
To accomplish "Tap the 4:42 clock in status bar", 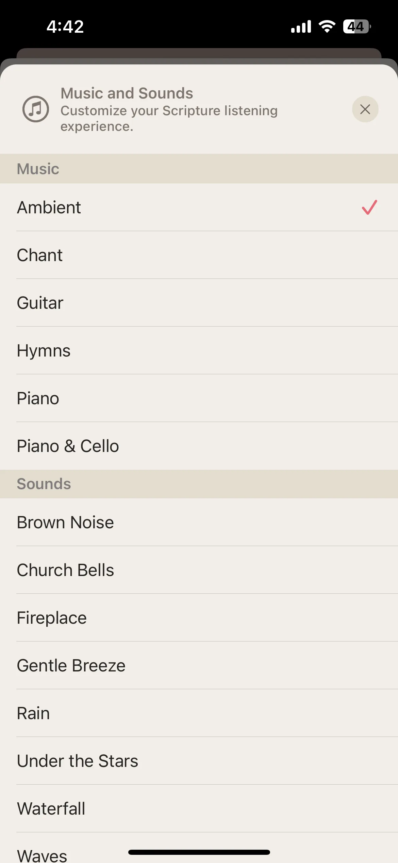I will [x=65, y=27].
